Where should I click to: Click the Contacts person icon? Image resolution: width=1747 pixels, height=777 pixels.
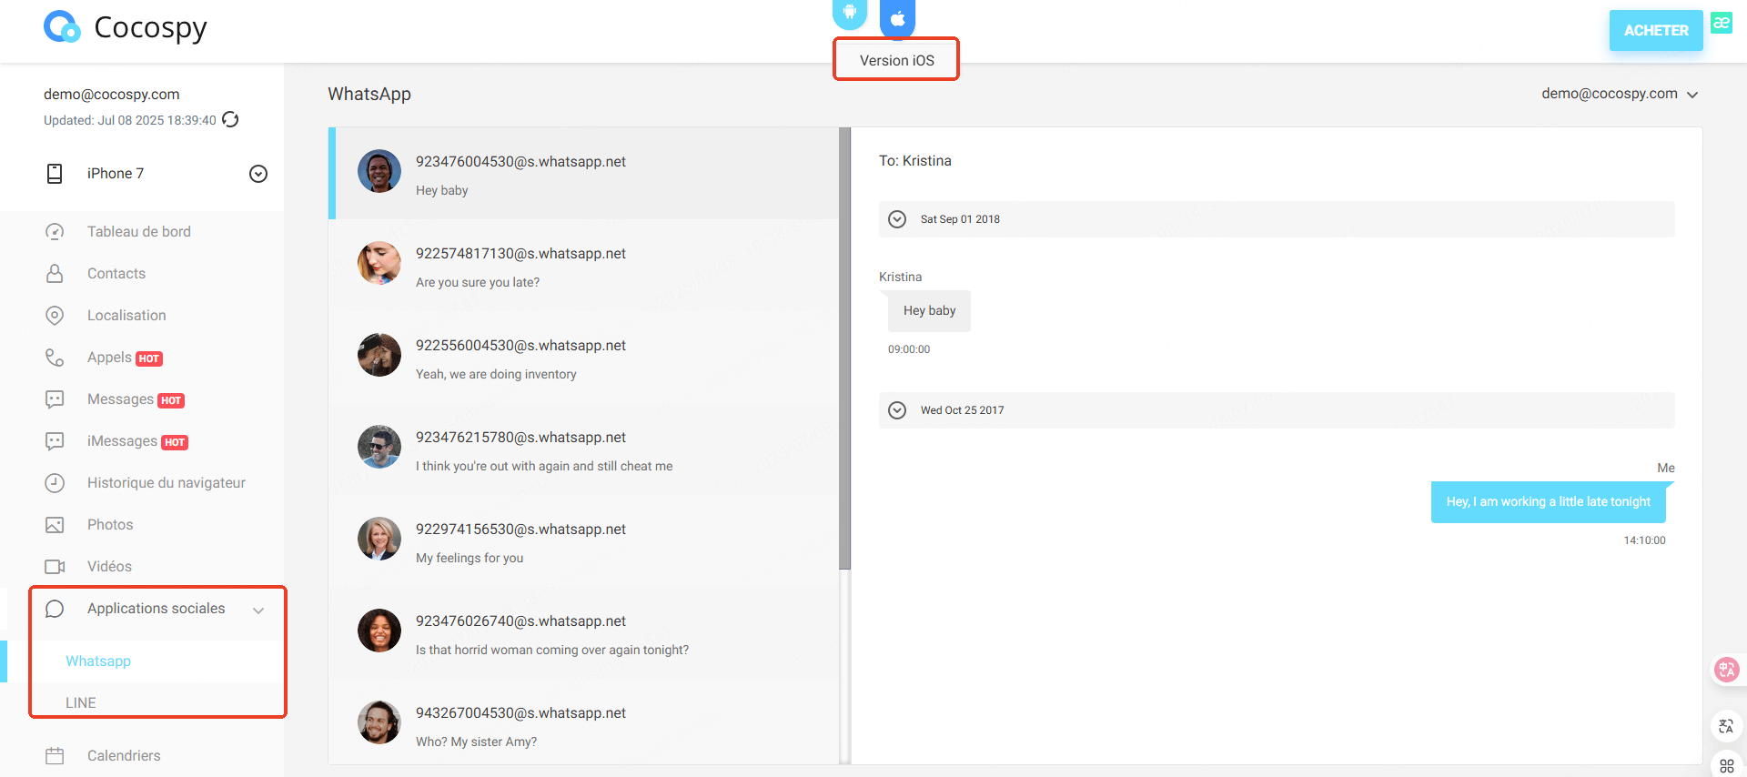[55, 273]
